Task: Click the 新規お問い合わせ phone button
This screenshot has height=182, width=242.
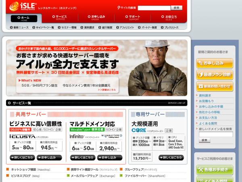Action: coord(215,86)
